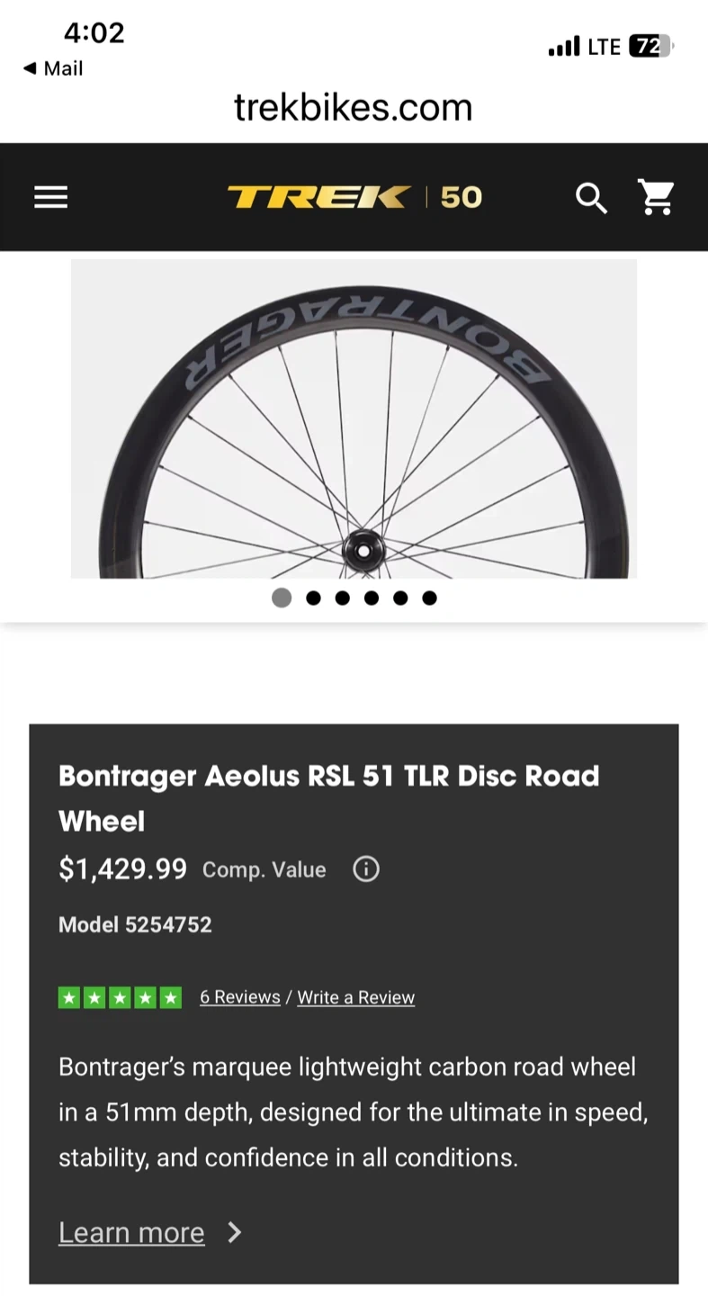Select the third image carousel dot
This screenshot has height=1296, width=708.
point(342,598)
